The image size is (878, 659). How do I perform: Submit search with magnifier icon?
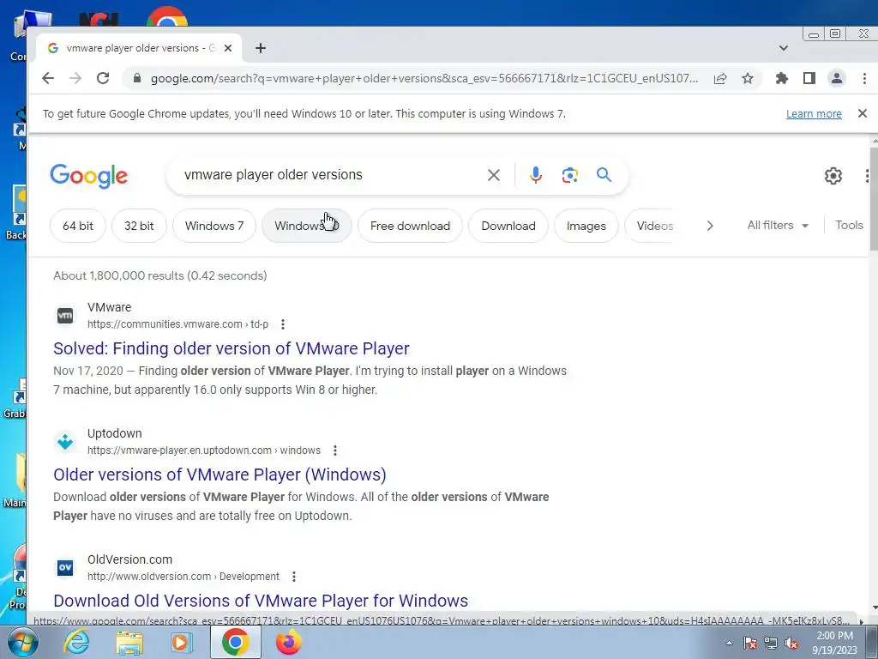604,175
